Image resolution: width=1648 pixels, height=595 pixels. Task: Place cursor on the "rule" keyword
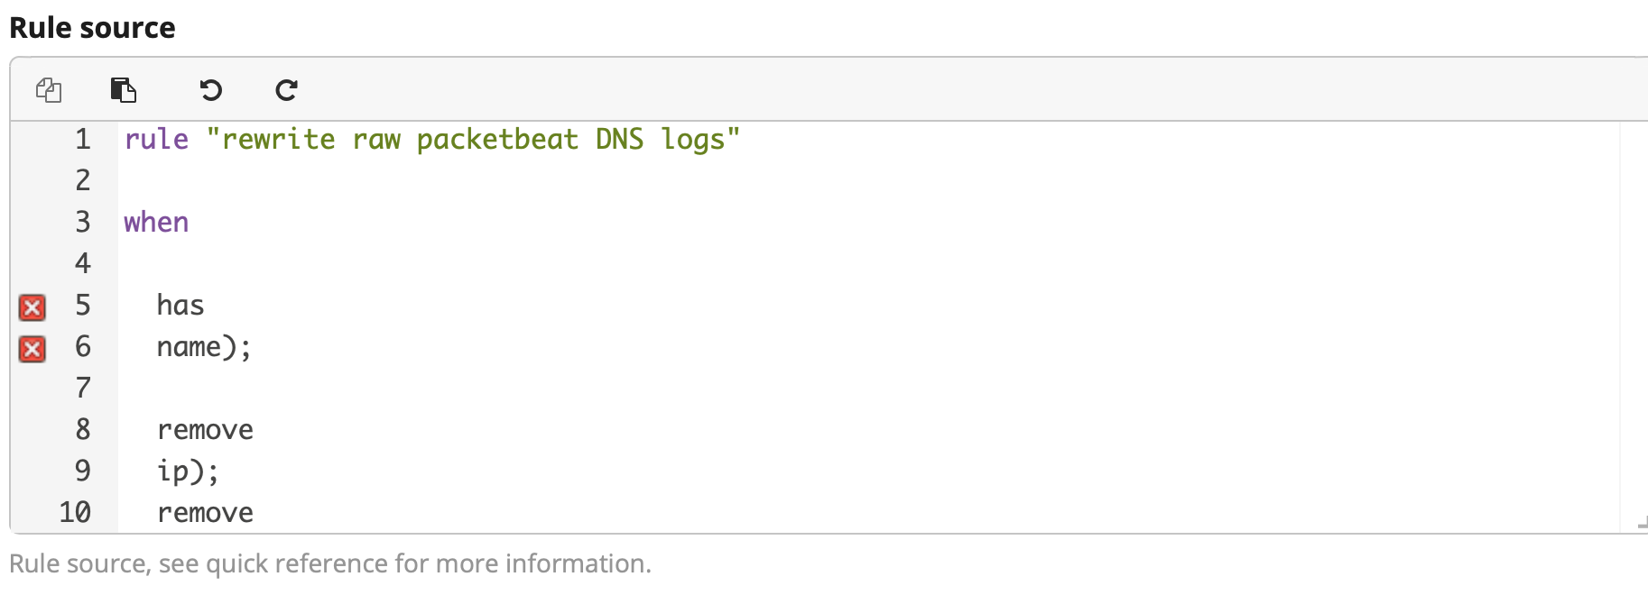[156, 139]
